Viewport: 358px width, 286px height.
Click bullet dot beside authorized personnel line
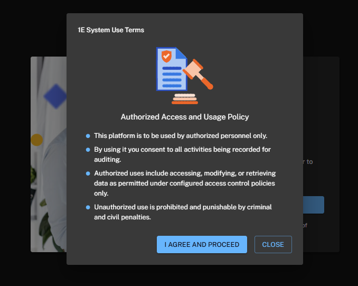88,136
